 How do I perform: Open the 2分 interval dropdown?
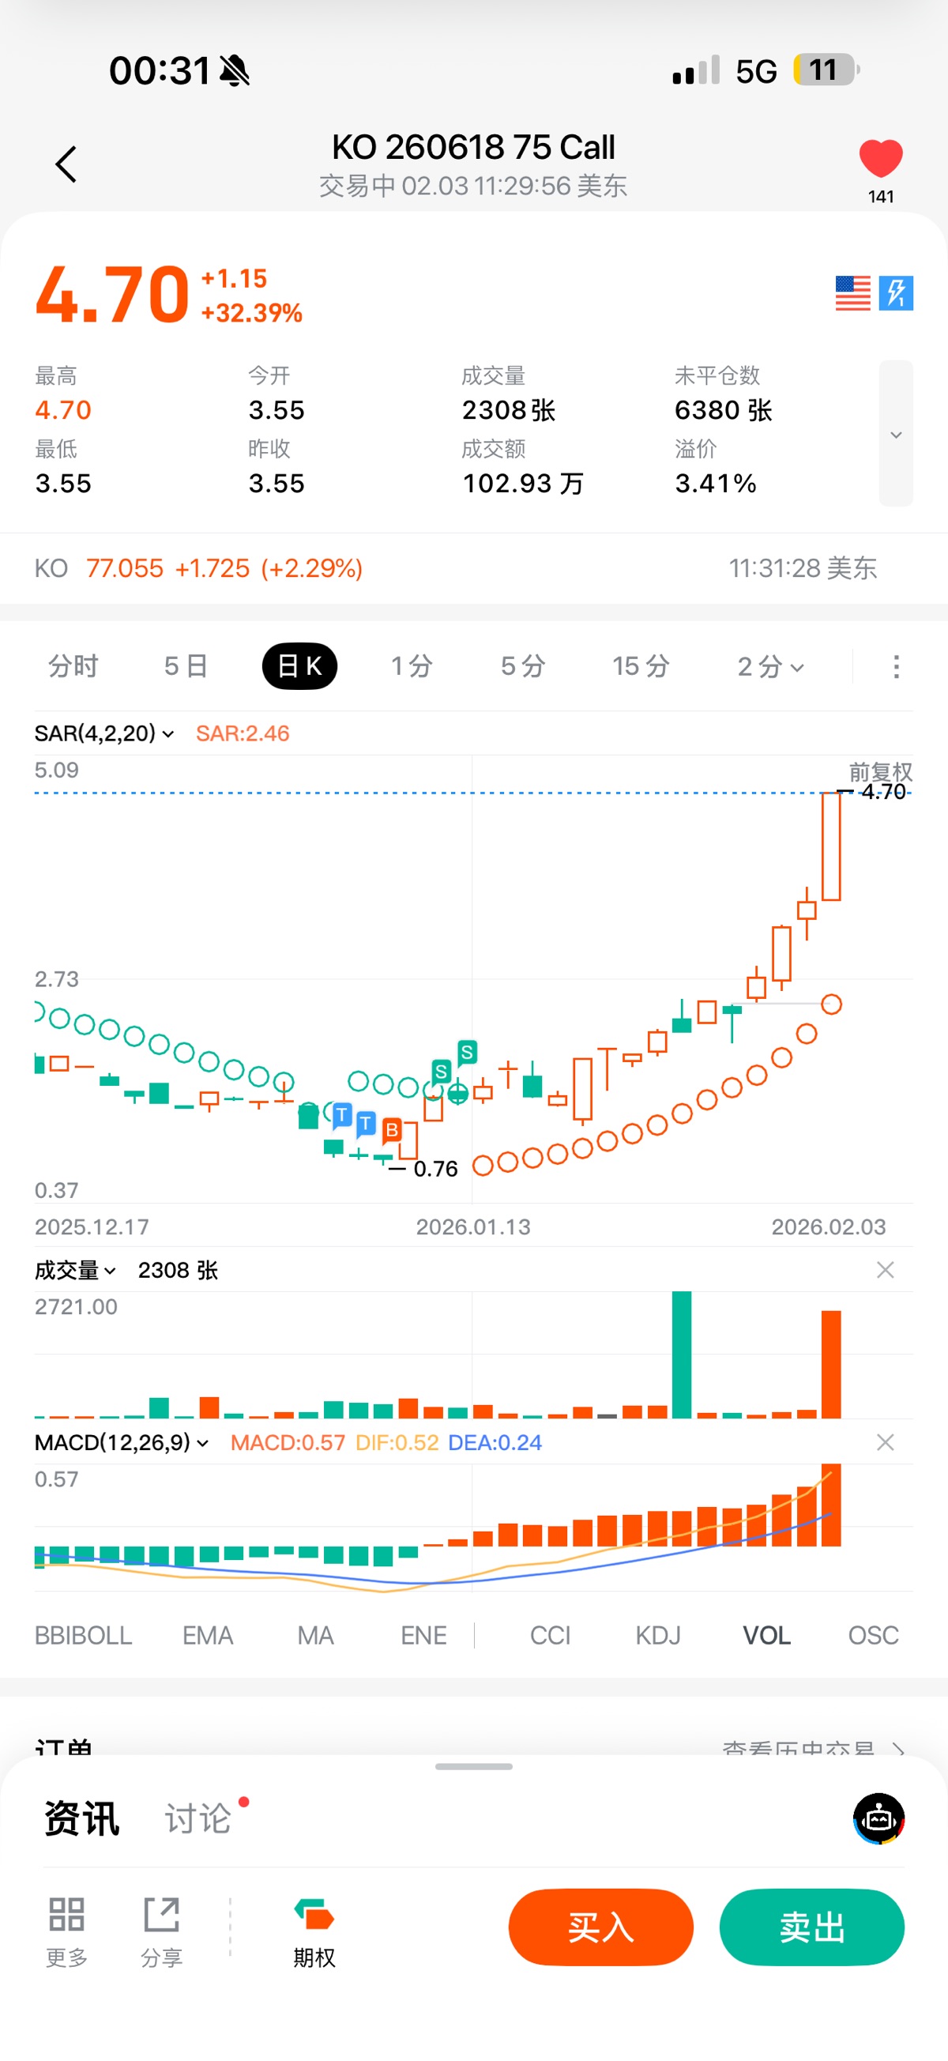click(769, 666)
